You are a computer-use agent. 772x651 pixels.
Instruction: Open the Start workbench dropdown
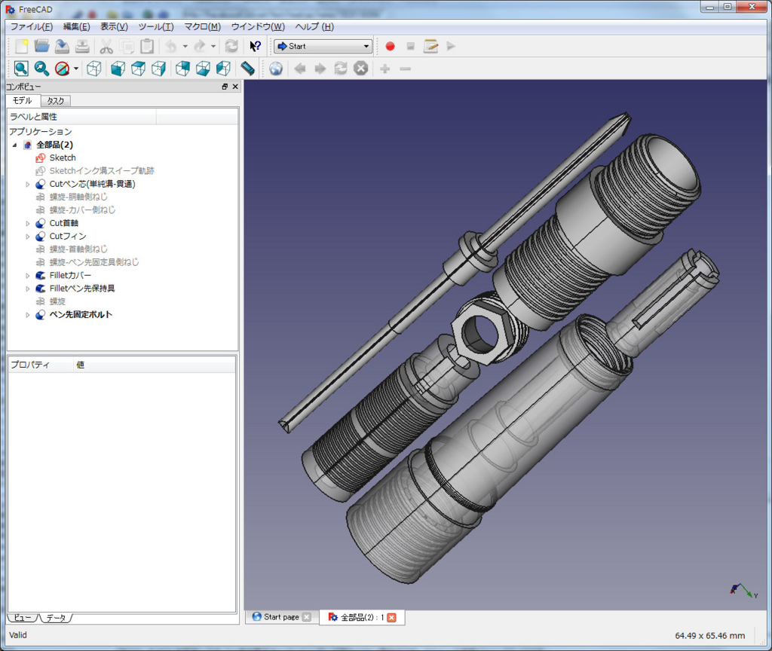click(323, 46)
